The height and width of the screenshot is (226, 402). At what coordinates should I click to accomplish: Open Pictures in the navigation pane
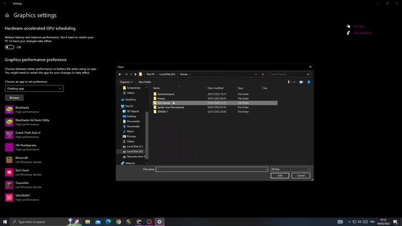point(131,136)
